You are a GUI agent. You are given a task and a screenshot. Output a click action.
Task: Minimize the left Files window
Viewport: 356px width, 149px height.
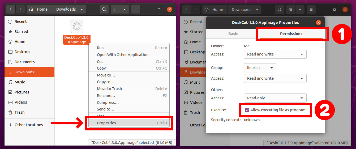(x=148, y=9)
